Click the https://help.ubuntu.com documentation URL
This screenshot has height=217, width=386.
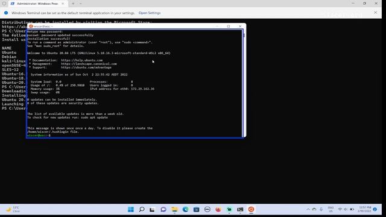[x=82, y=60]
